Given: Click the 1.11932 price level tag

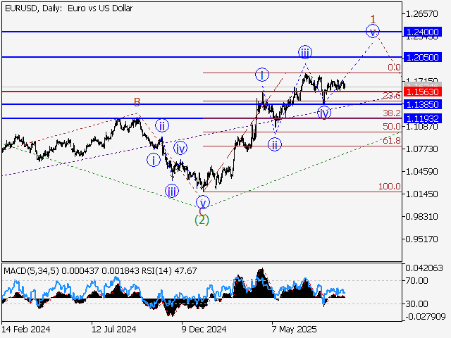Looking at the screenshot, I should pyautogui.click(x=423, y=118).
